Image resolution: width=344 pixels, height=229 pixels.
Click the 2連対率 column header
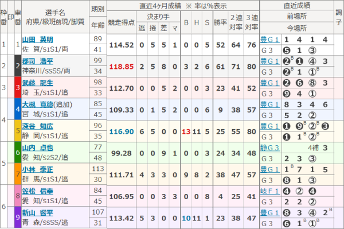[x=236, y=22]
